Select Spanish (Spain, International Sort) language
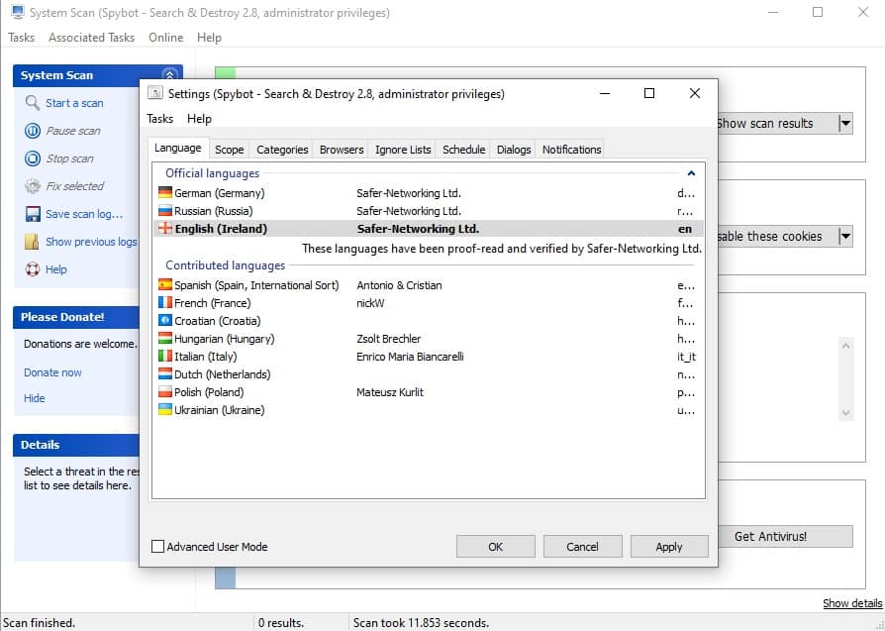Viewport: 885px width, 631px height. 429,285
